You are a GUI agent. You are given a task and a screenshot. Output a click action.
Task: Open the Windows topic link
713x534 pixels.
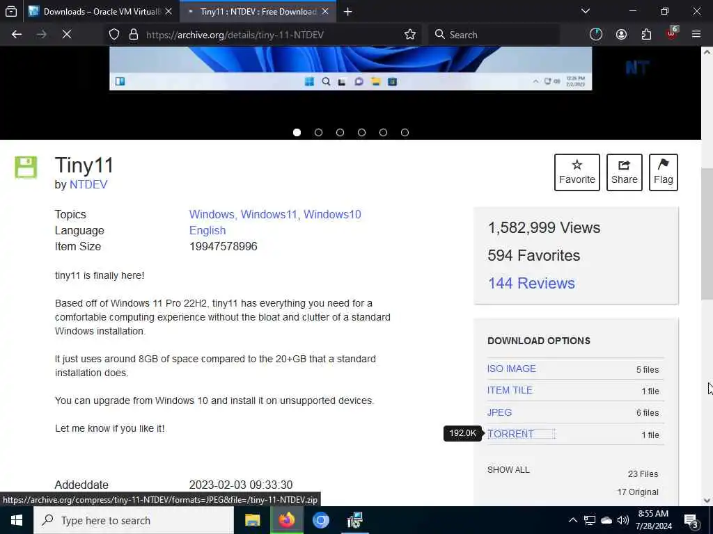(x=212, y=214)
